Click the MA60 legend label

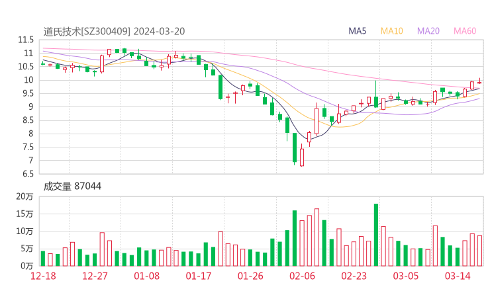click(465, 31)
